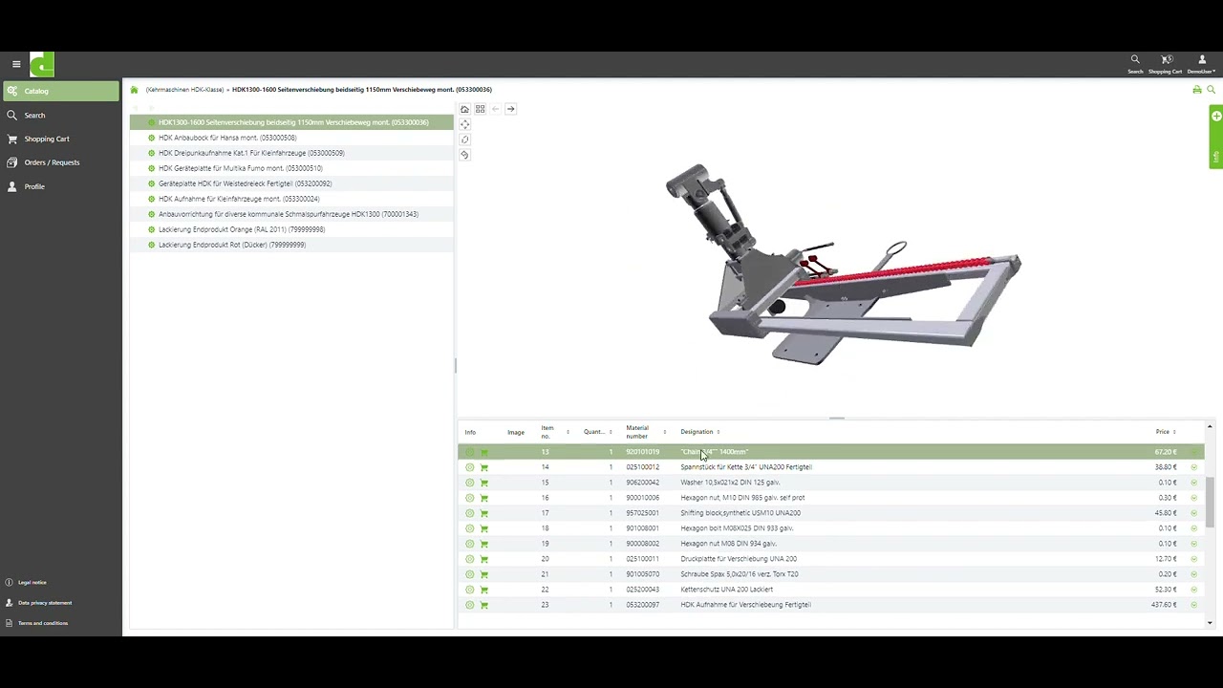This screenshot has width=1223, height=688.
Task: Select tree item HDK Anbaubock für Hansa mont.
Action: coord(291,138)
